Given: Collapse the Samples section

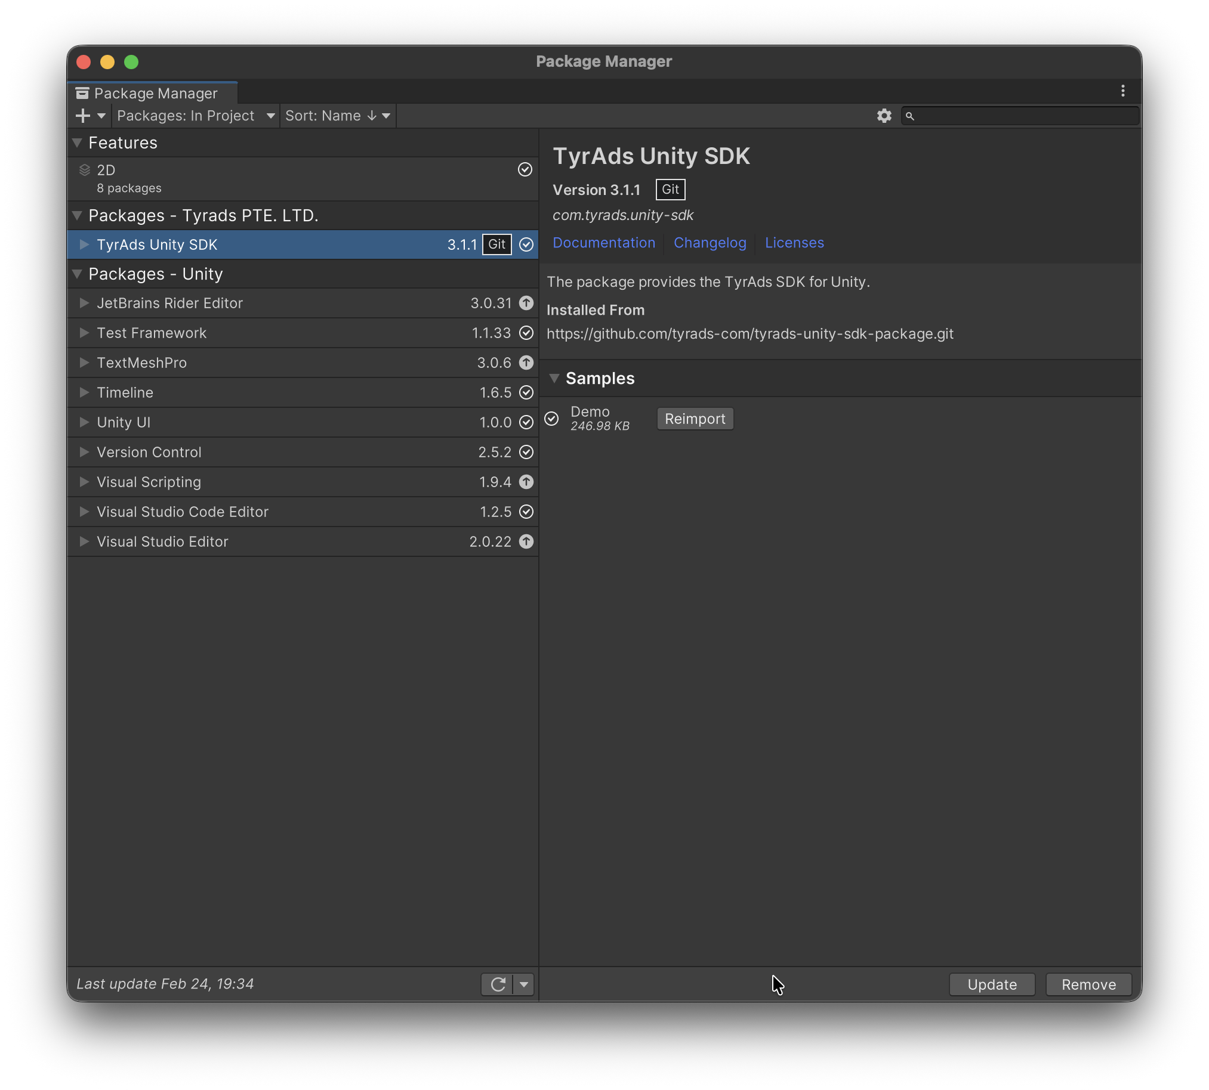Looking at the screenshot, I should click(x=554, y=378).
